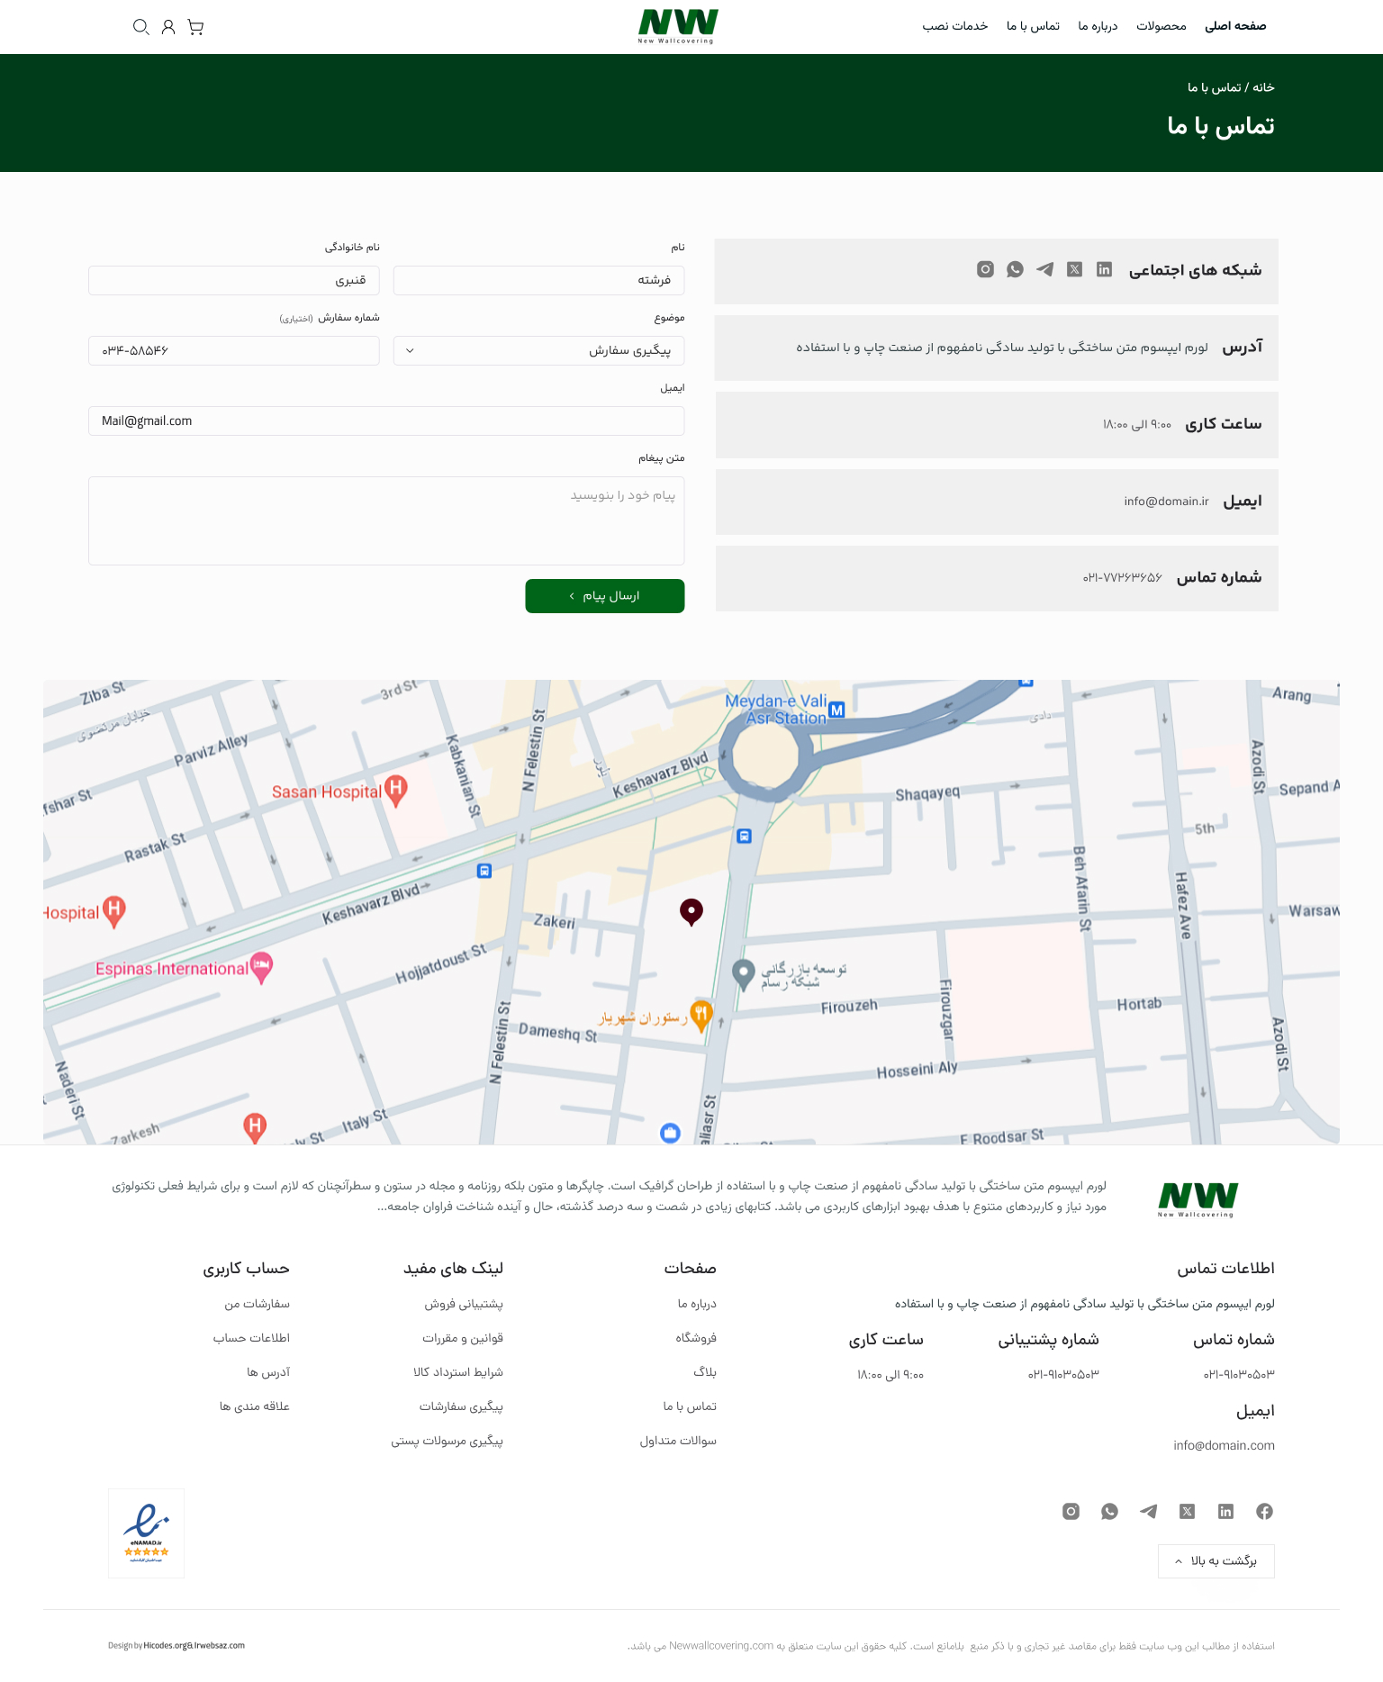Click the search magnifier icon in header
Image resolution: width=1383 pixels, height=1682 pixels.
click(140, 27)
